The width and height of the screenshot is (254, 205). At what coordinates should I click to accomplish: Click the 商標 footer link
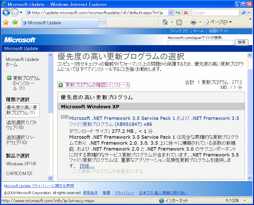106,193
